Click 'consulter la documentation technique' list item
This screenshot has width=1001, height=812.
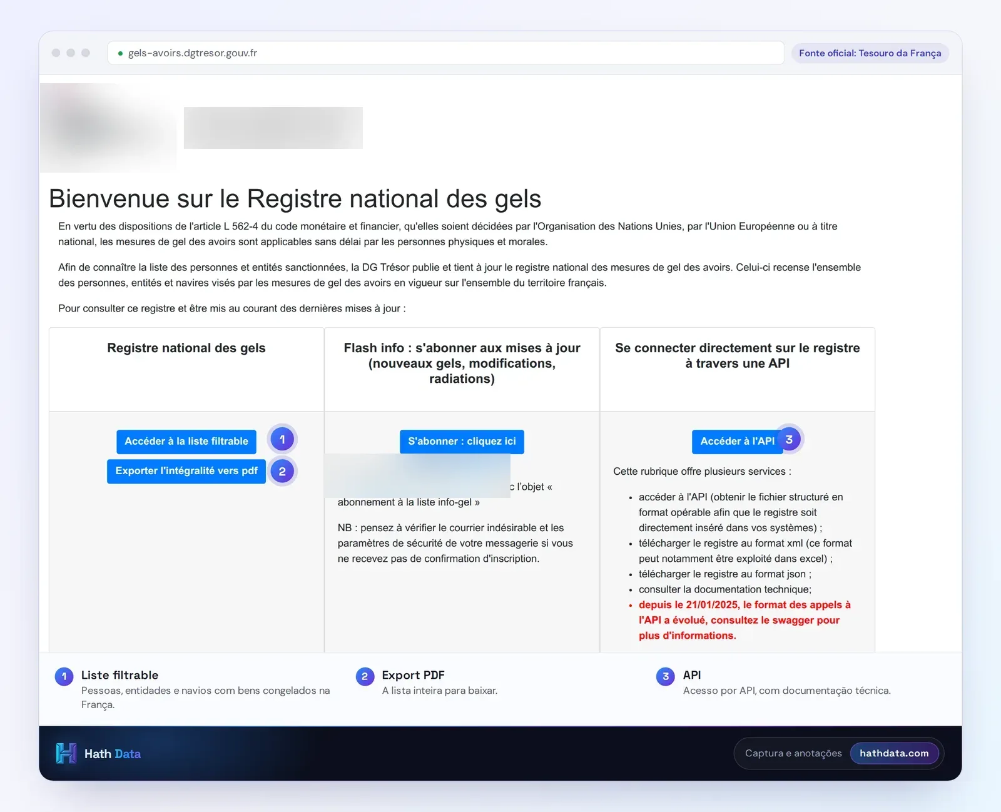point(724,589)
